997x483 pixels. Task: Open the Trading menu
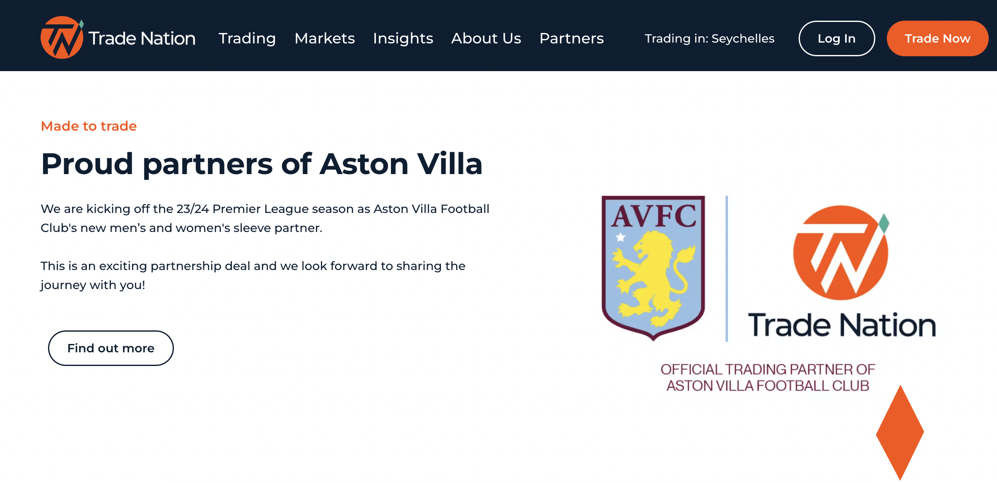(247, 38)
